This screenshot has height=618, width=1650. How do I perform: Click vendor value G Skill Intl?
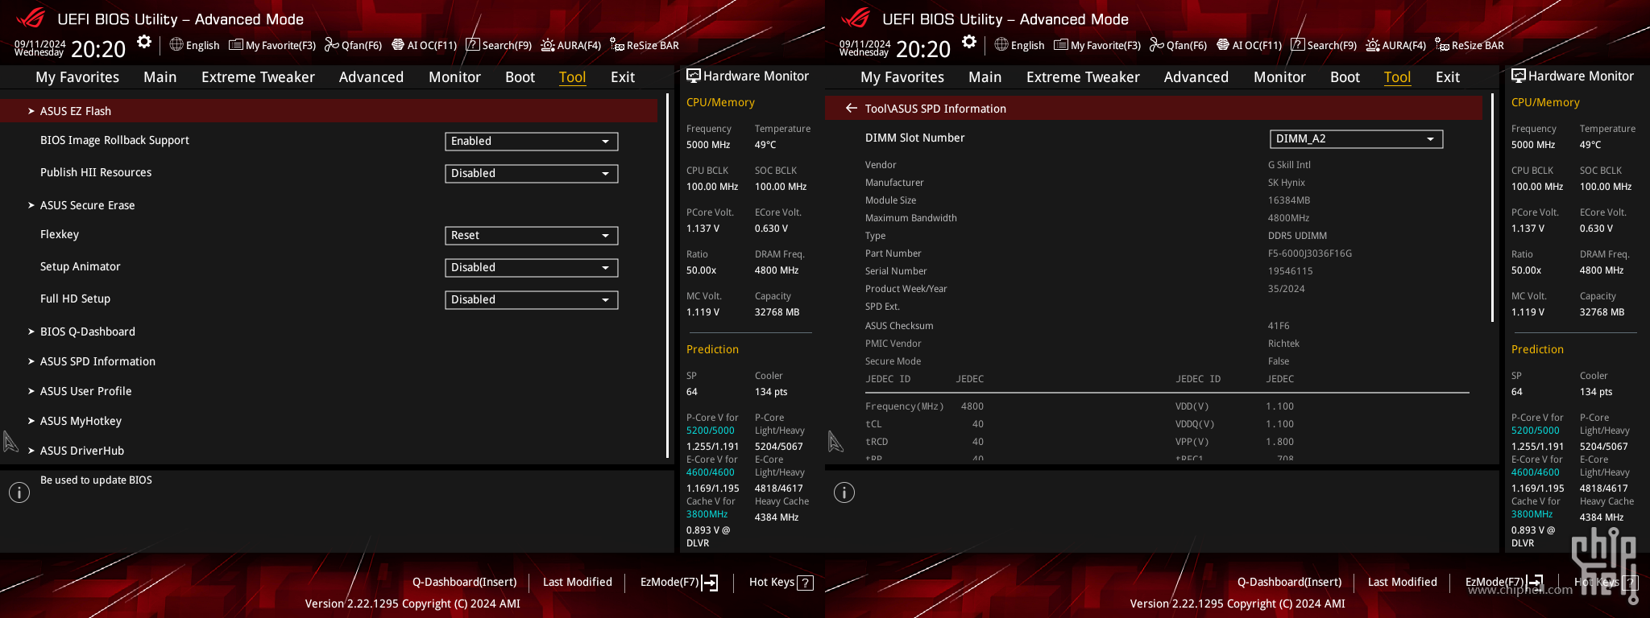(x=1289, y=165)
